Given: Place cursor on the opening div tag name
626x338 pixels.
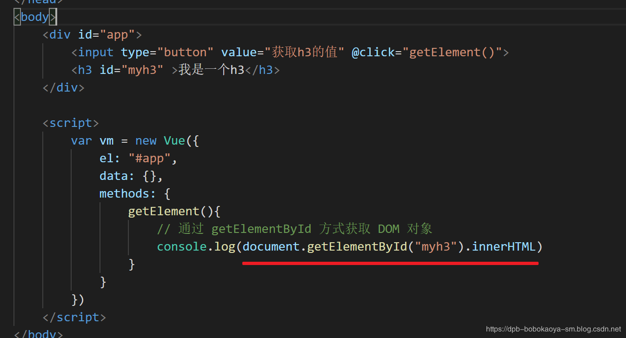Looking at the screenshot, I should [x=60, y=34].
